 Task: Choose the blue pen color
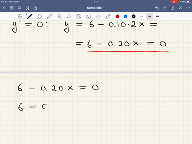(126, 16)
